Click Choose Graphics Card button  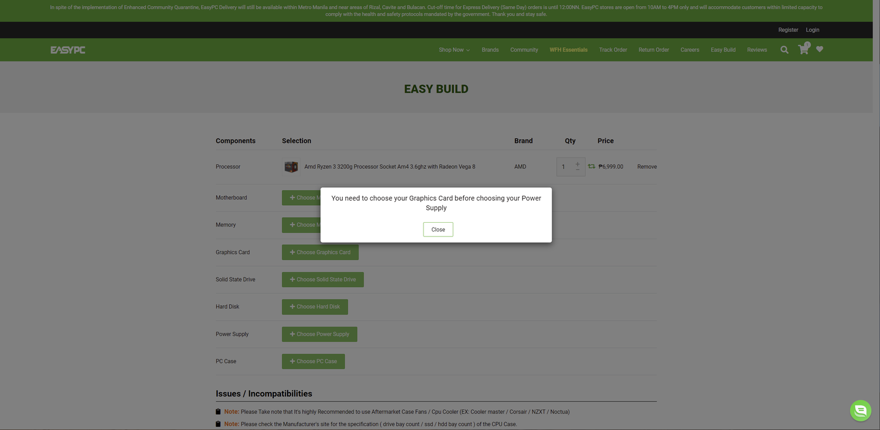pos(320,252)
